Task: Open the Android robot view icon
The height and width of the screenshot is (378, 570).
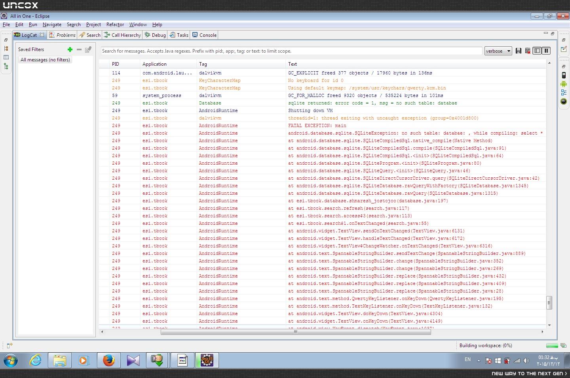Action: (564, 84)
